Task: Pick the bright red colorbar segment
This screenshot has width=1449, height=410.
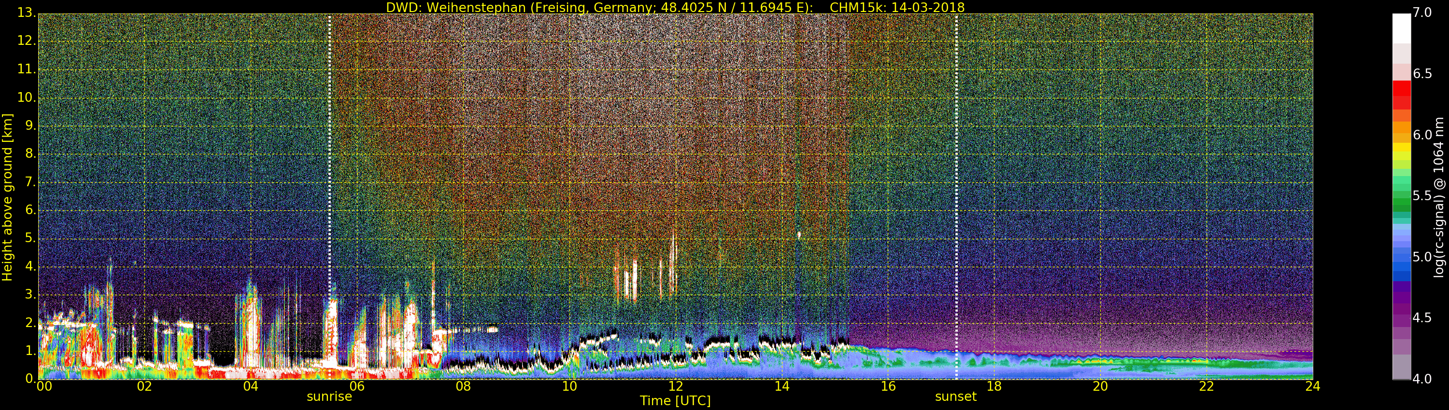Action: point(1401,89)
